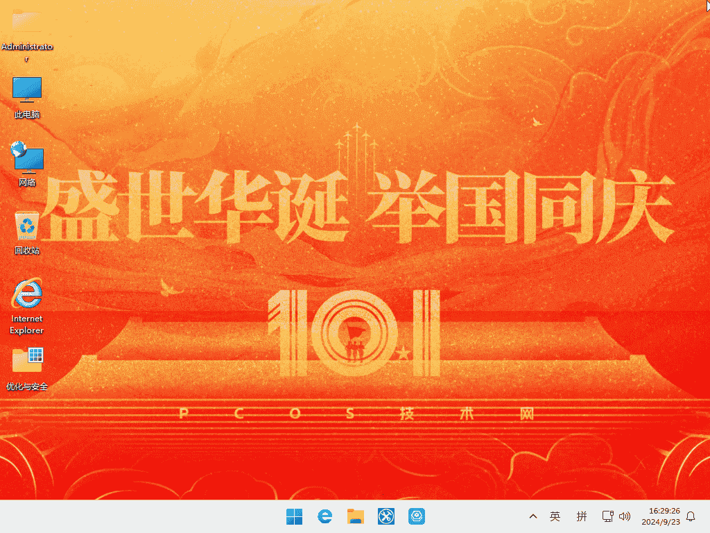
Task: Launch Edge from the taskbar
Action: tap(324, 516)
